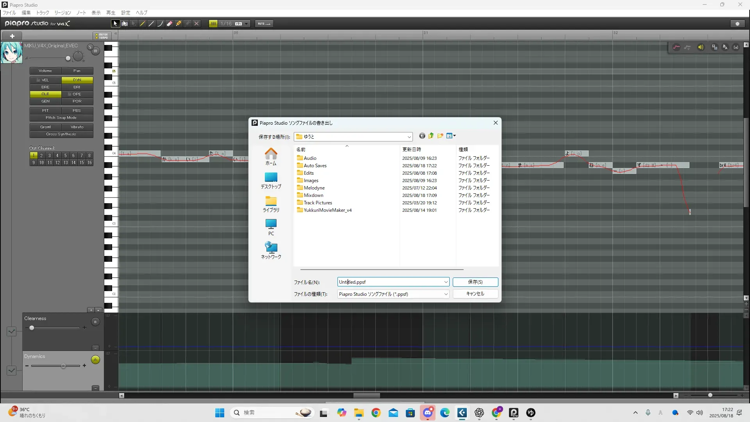The width and height of the screenshot is (750, 422).
Task: Expand the save location dropdown
Action: tap(409, 137)
